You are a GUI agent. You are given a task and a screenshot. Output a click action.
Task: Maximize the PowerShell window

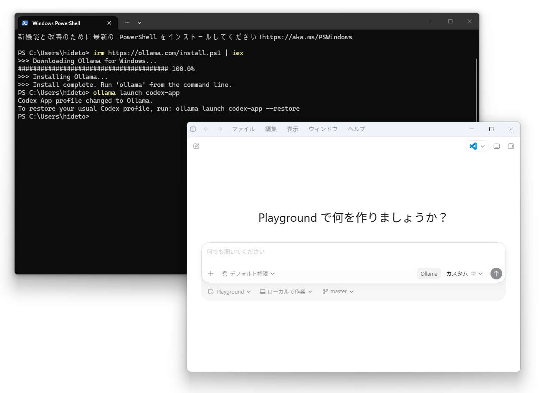pos(450,21)
